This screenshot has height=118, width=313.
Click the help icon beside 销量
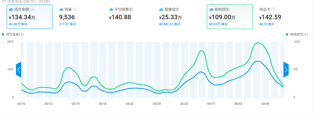click(x=75, y=9)
